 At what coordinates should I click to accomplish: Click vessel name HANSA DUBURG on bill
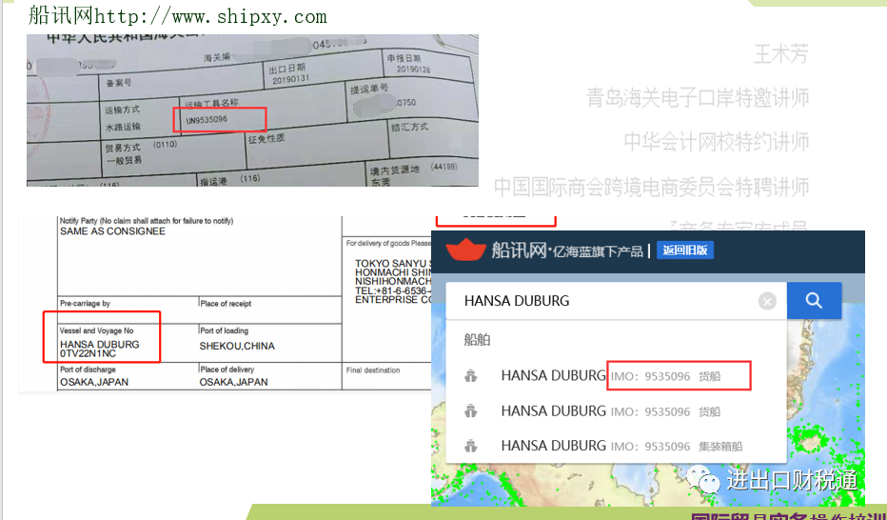(x=100, y=344)
